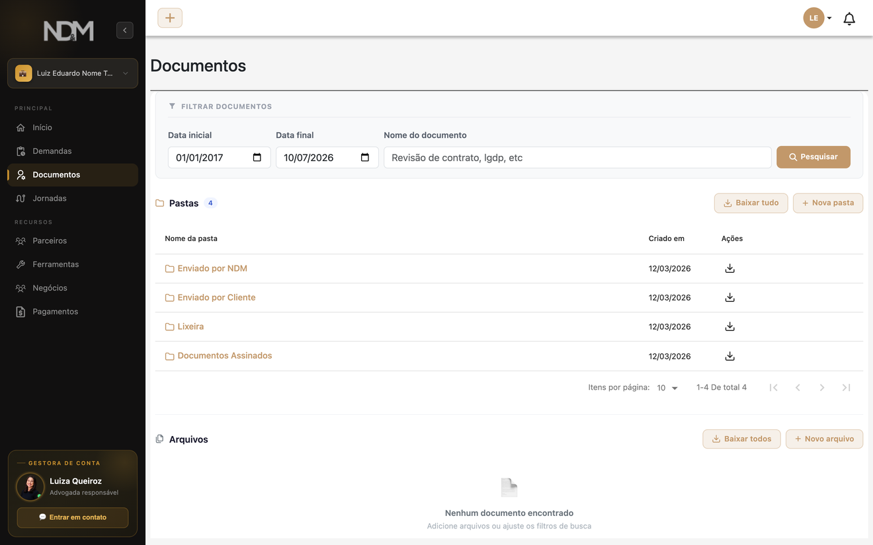Click the Pastas count badge 4

210,203
